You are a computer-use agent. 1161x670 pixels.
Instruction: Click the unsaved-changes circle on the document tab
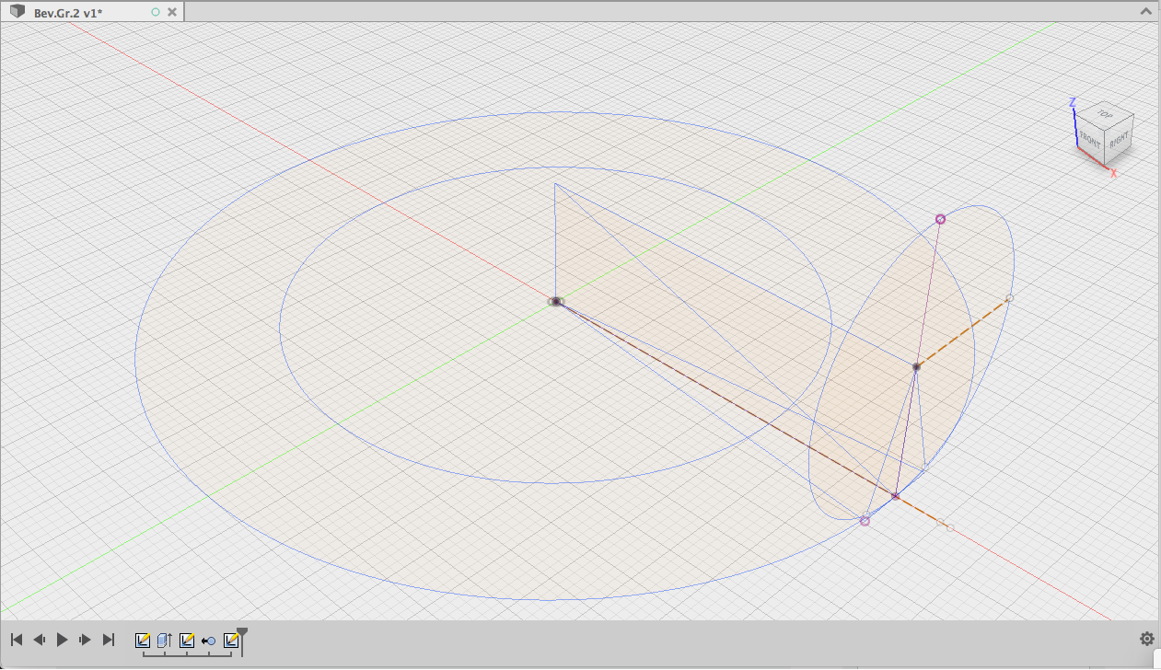[156, 12]
